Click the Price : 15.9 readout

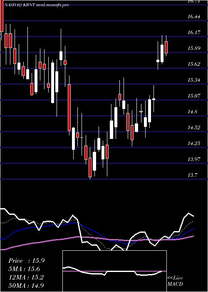[26, 261]
